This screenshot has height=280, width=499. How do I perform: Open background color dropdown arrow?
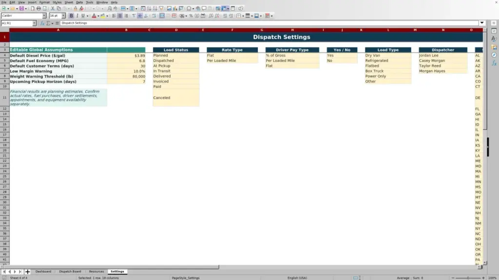pyautogui.click(x=107, y=16)
